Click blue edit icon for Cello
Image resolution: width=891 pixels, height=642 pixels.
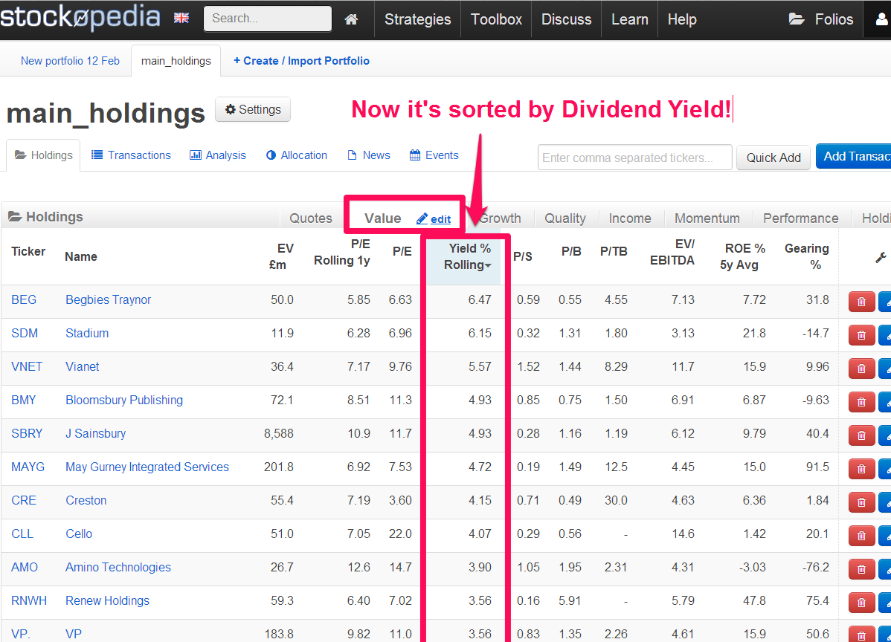(885, 536)
